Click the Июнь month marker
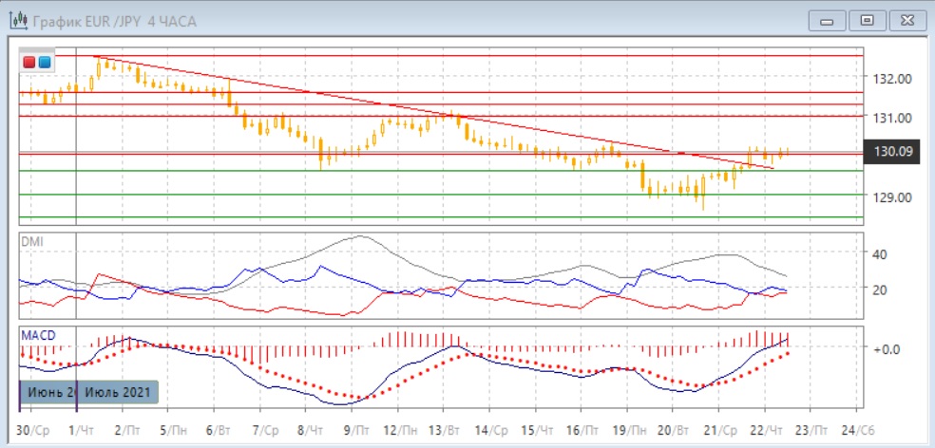The height and width of the screenshot is (448, 935). (x=48, y=391)
